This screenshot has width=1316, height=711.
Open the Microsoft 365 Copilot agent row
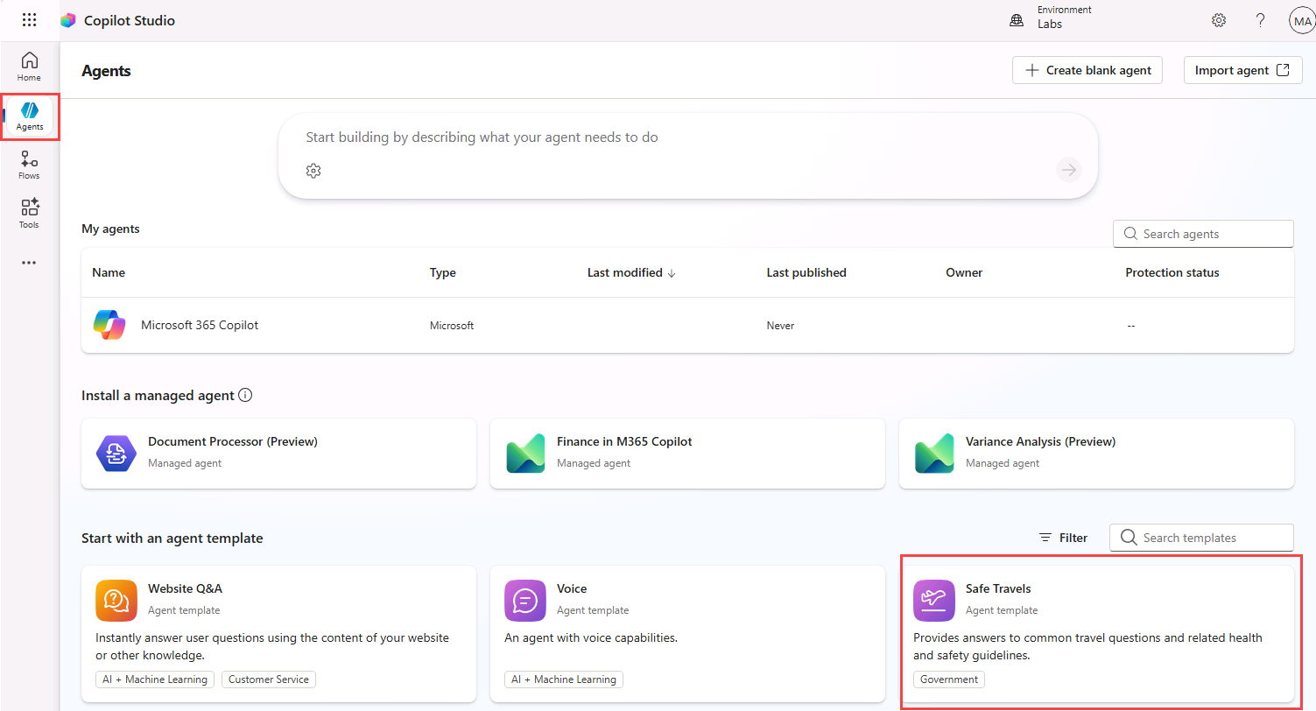click(687, 325)
